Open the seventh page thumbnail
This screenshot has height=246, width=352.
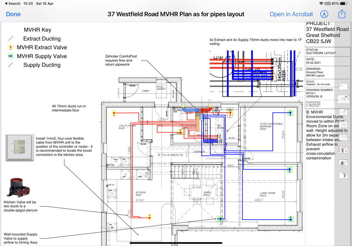tap(343, 163)
